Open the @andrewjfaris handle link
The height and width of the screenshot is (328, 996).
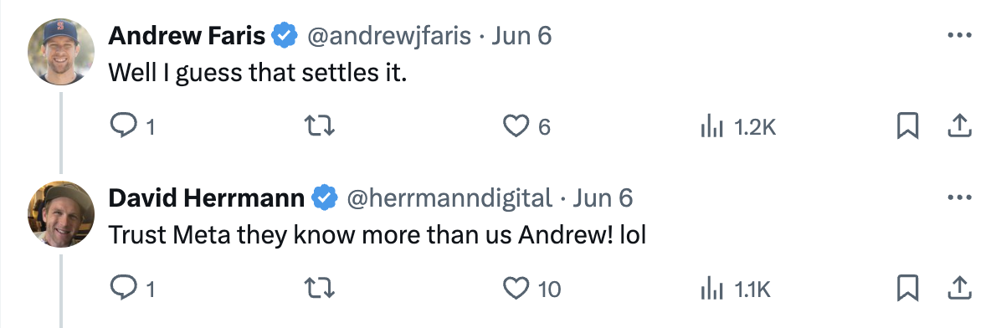pos(389,36)
